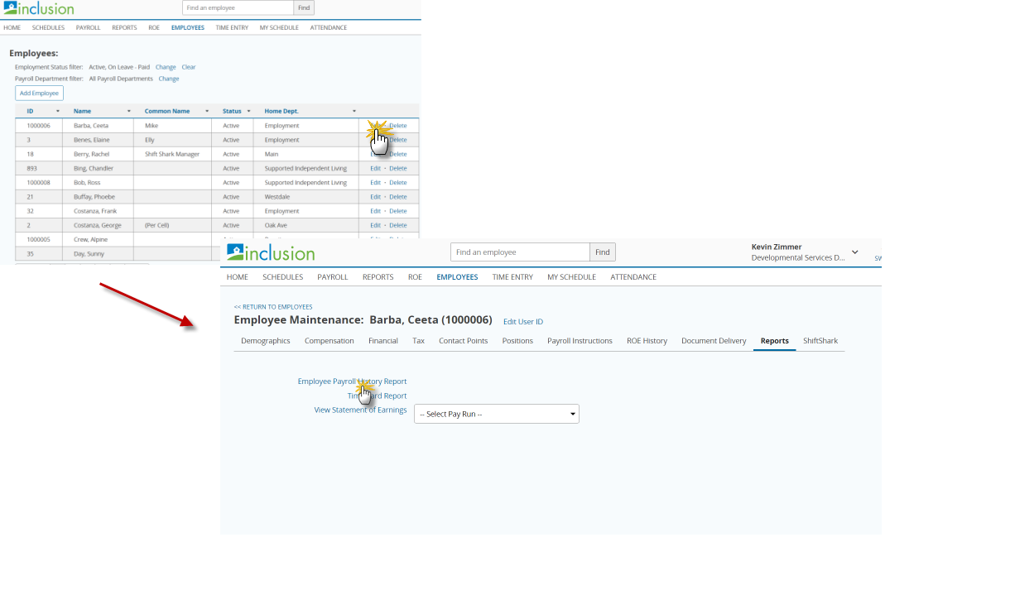
Task: Focus the lower Find an employee search field
Action: click(520, 252)
